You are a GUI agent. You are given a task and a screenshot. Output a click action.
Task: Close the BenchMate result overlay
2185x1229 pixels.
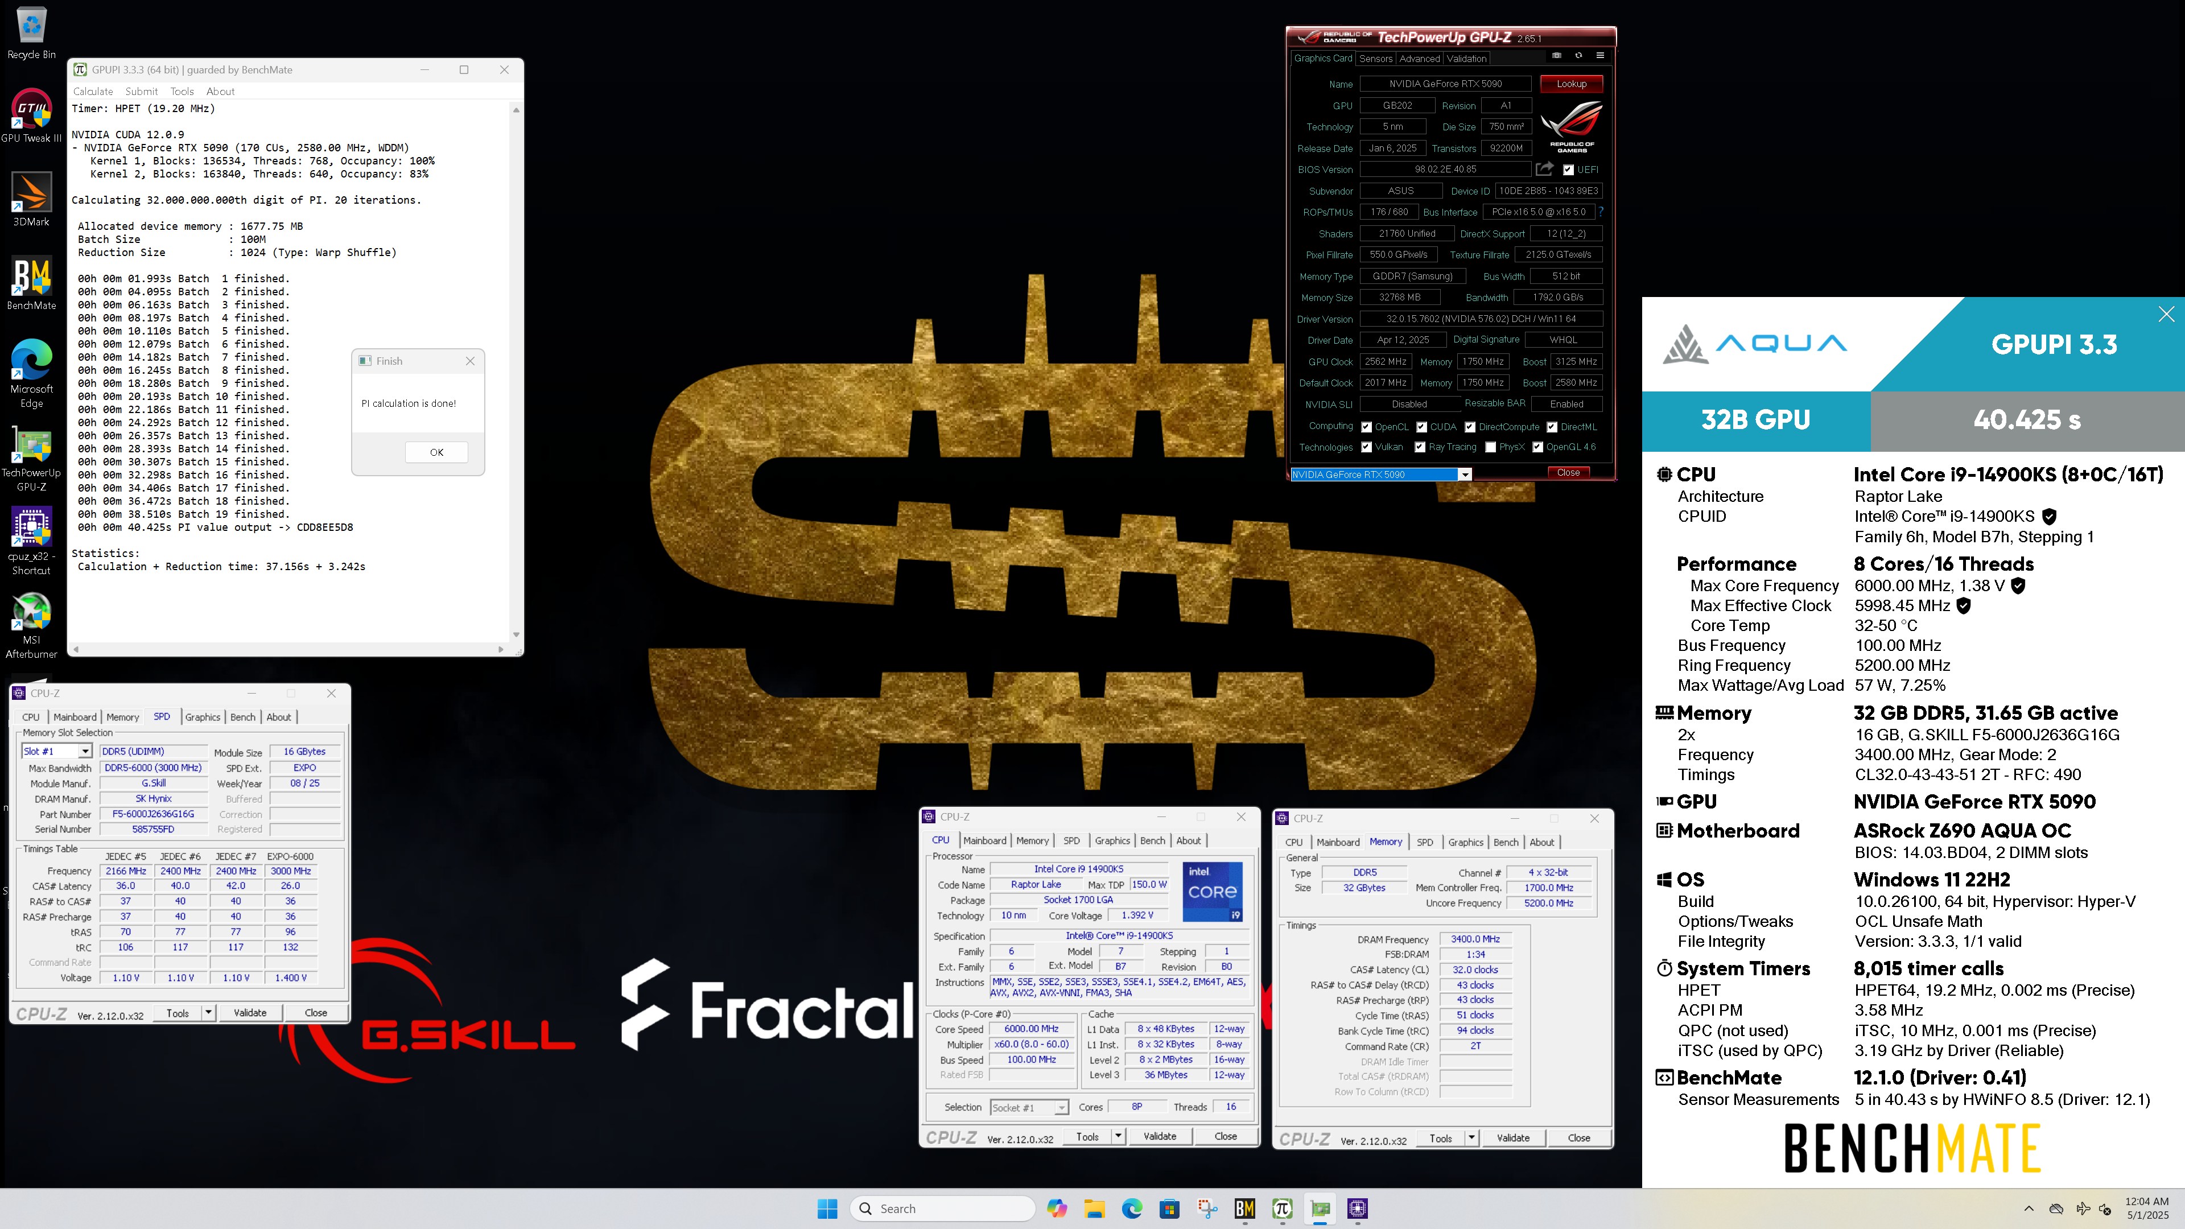pyautogui.click(x=2166, y=314)
